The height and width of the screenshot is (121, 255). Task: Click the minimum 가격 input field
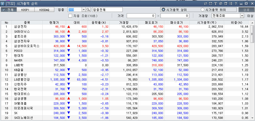[141, 16]
